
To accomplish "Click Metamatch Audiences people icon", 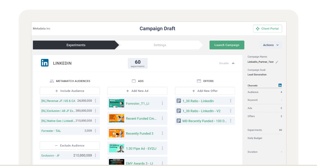I will coord(52,81).
